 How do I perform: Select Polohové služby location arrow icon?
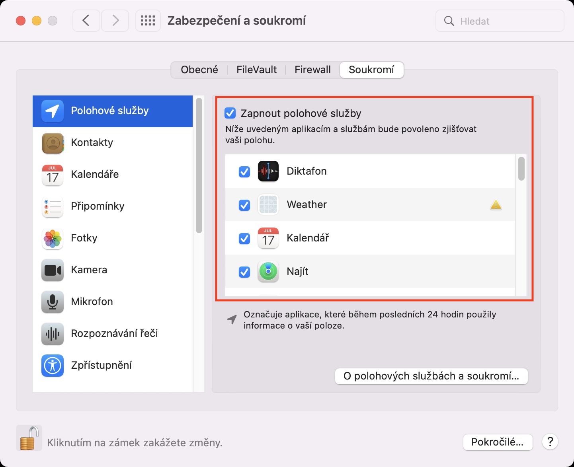click(53, 111)
